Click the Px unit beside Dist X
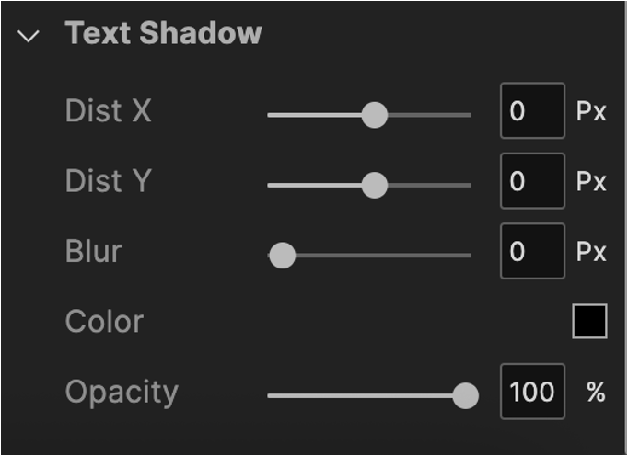 point(591,112)
